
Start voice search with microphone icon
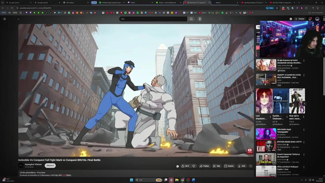tap(200, 19)
